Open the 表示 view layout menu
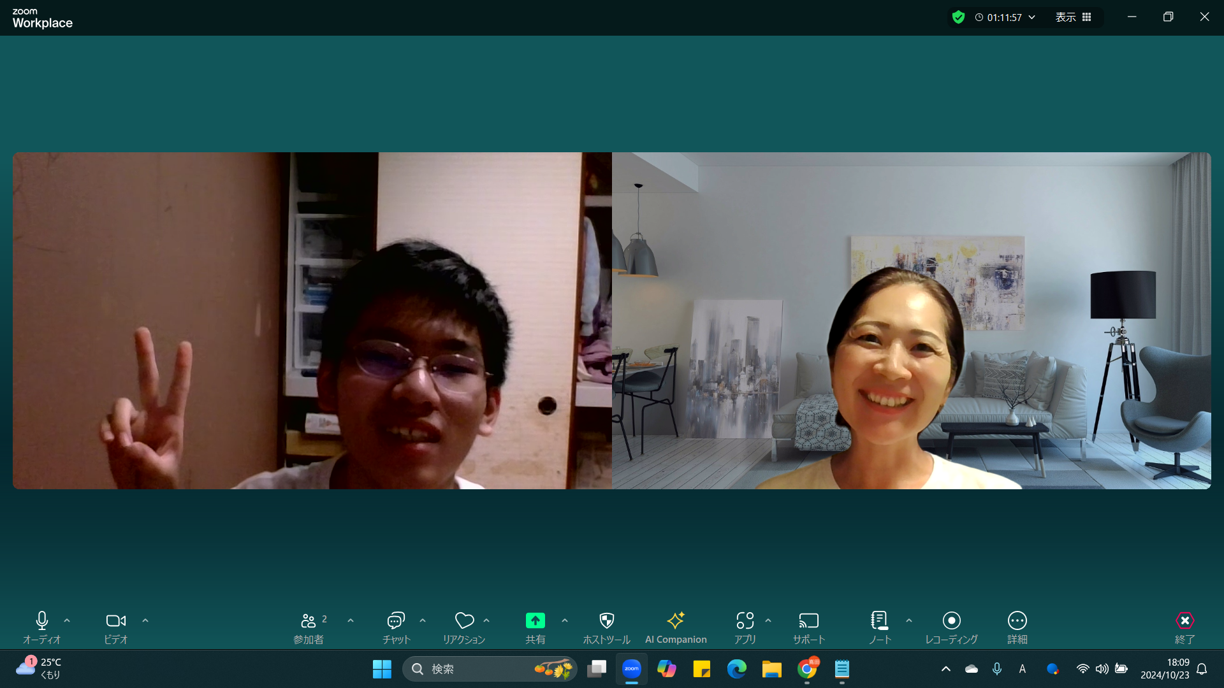1224x688 pixels. 1074,17
